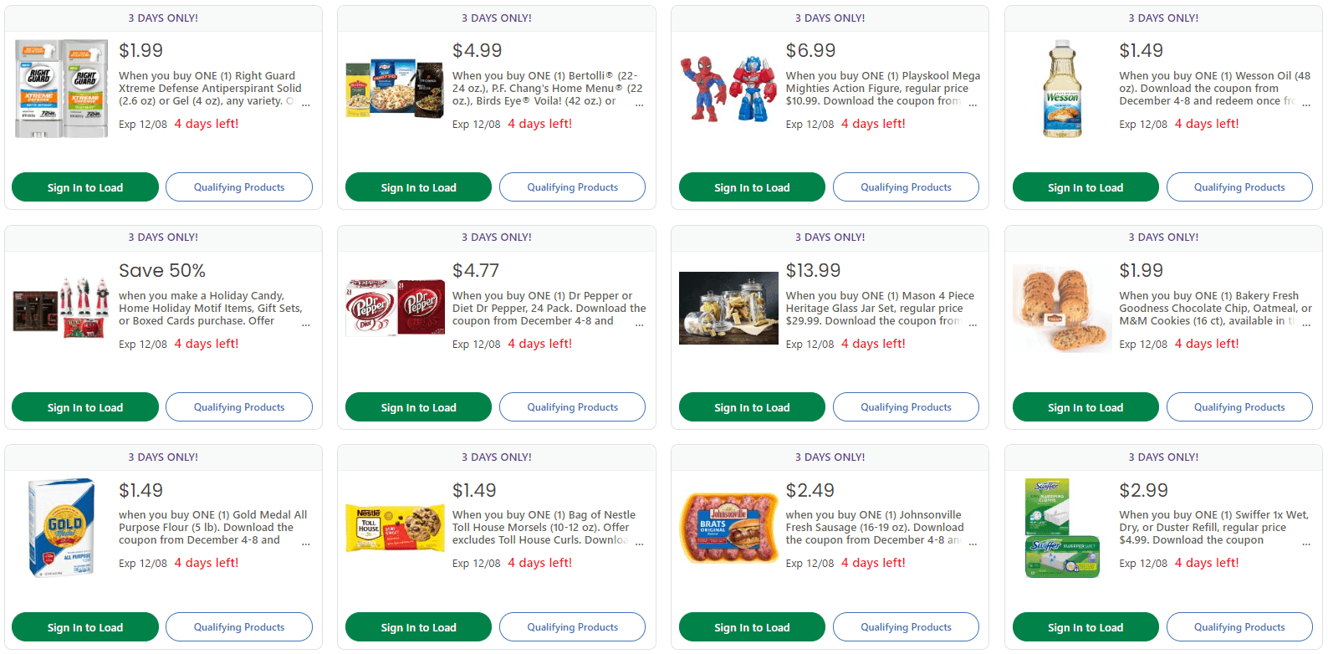Click the Swiffer refill product image
The image size is (1328, 654).
(1062, 528)
